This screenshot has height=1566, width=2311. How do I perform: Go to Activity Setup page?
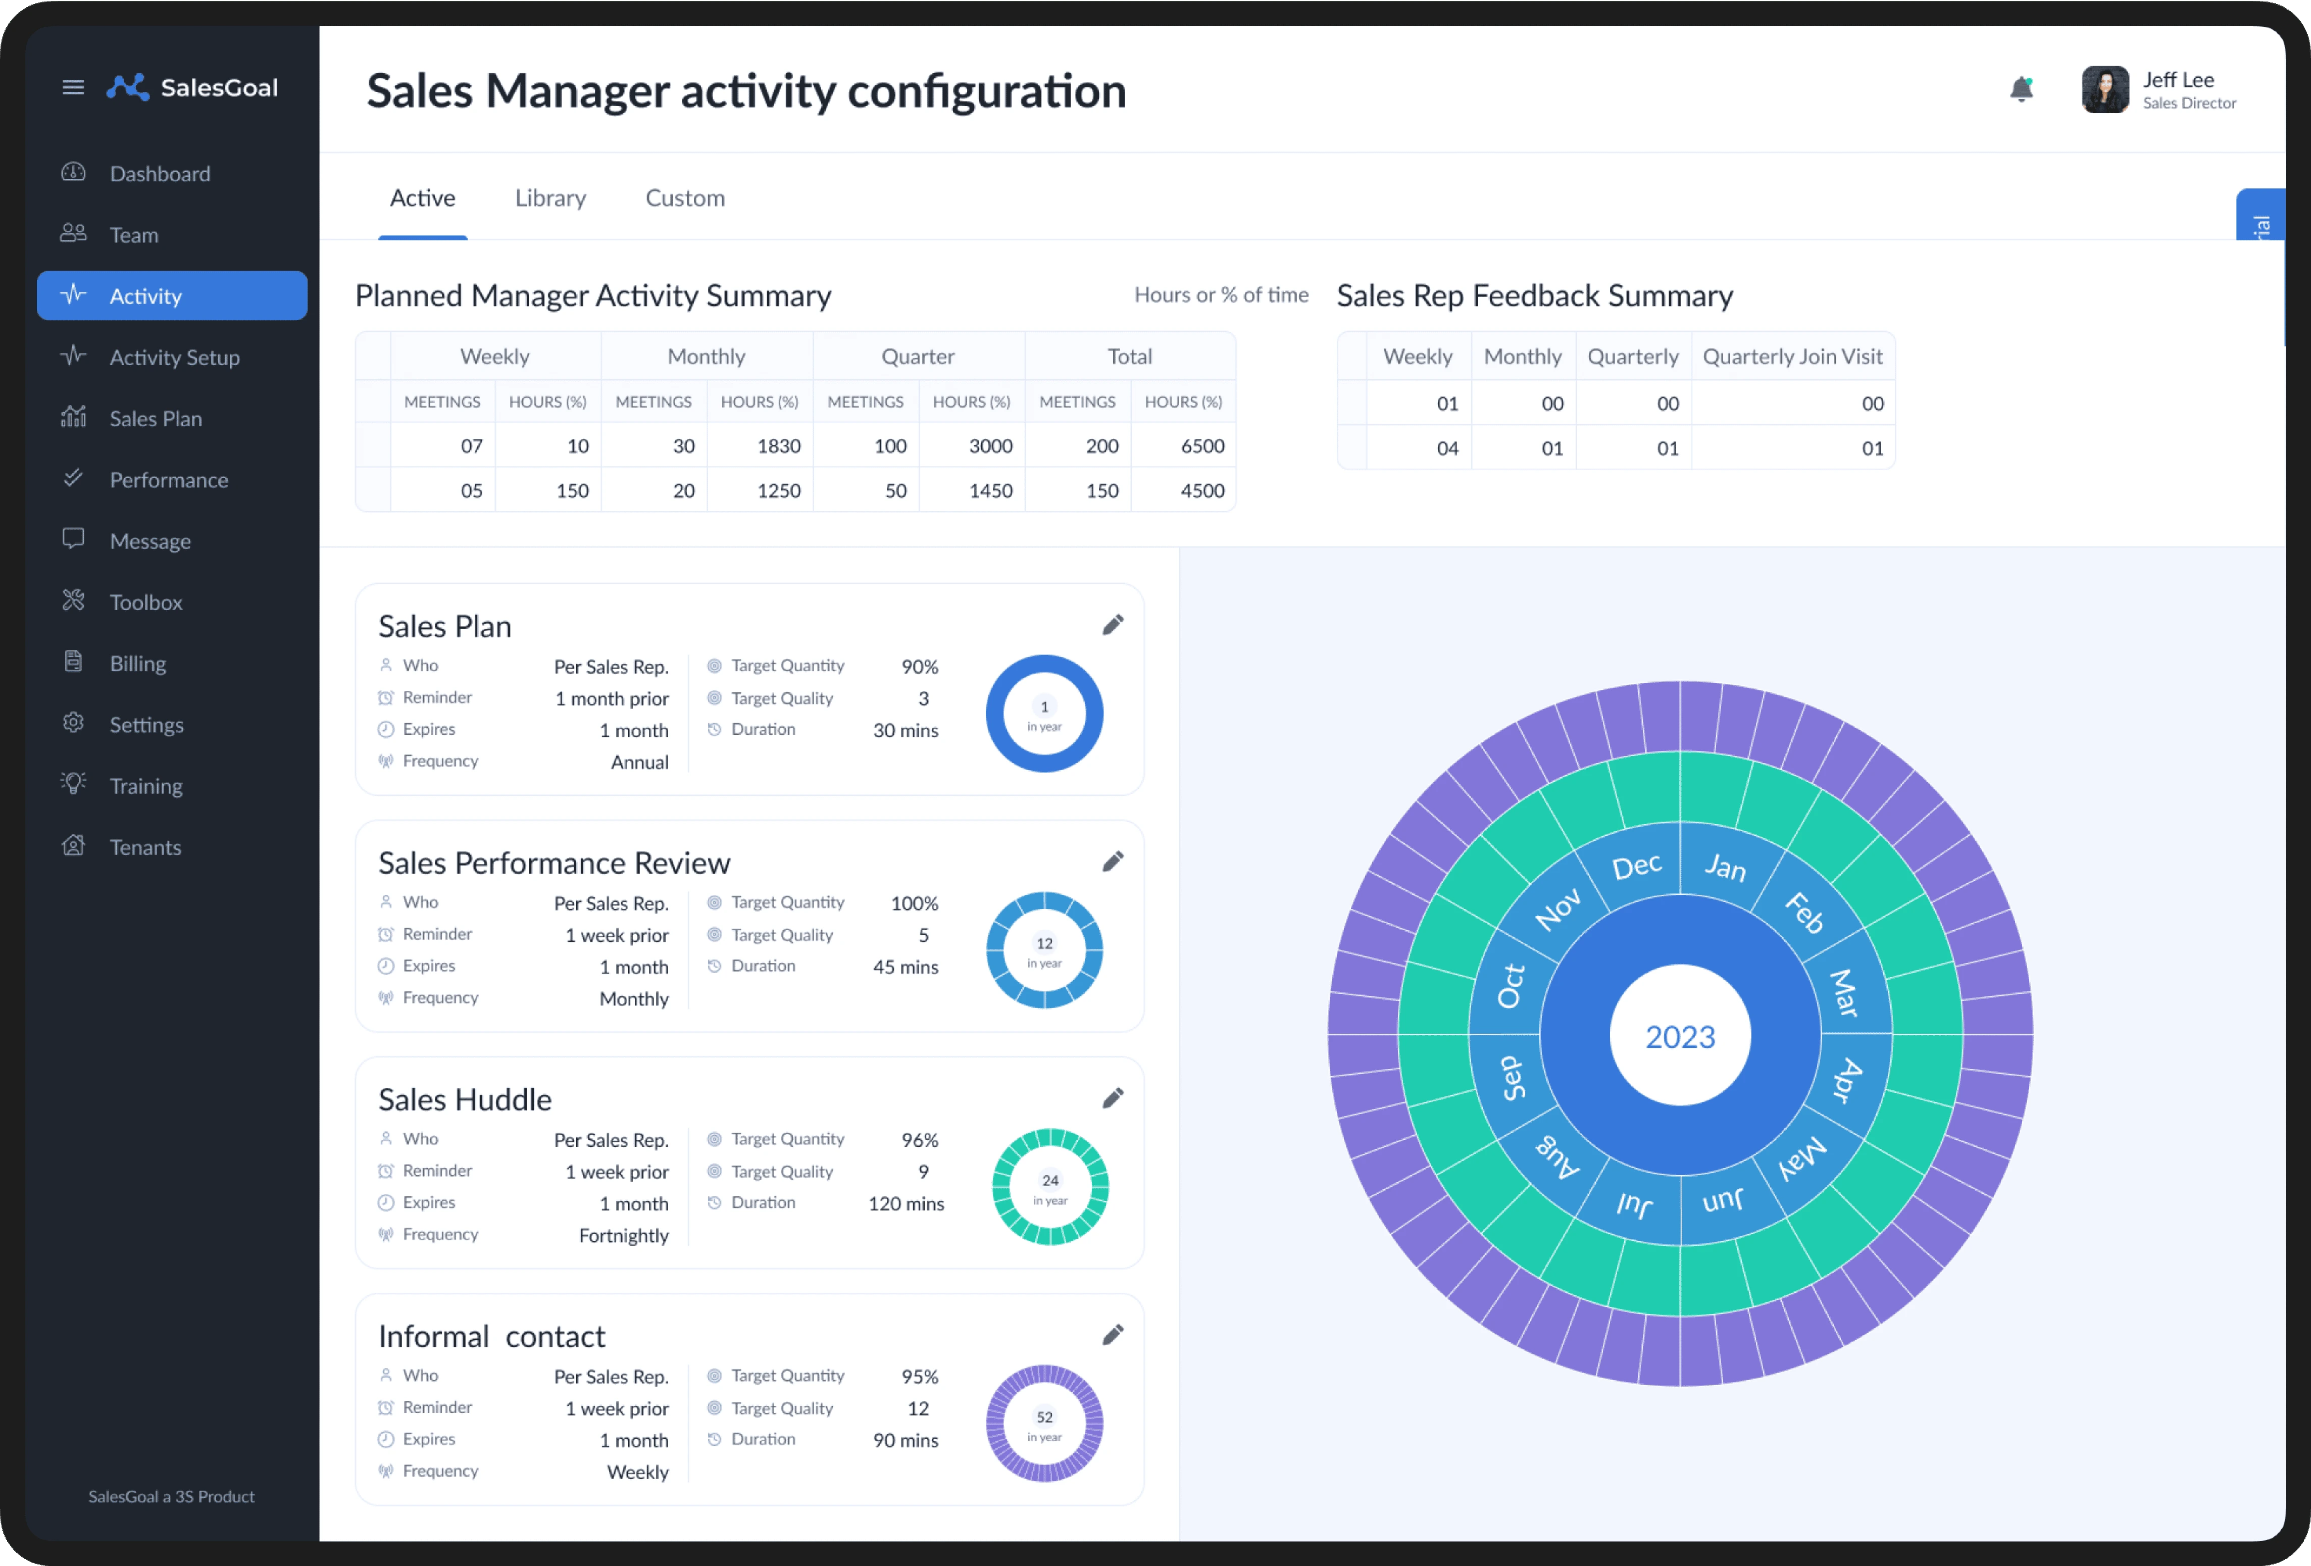click(x=174, y=358)
